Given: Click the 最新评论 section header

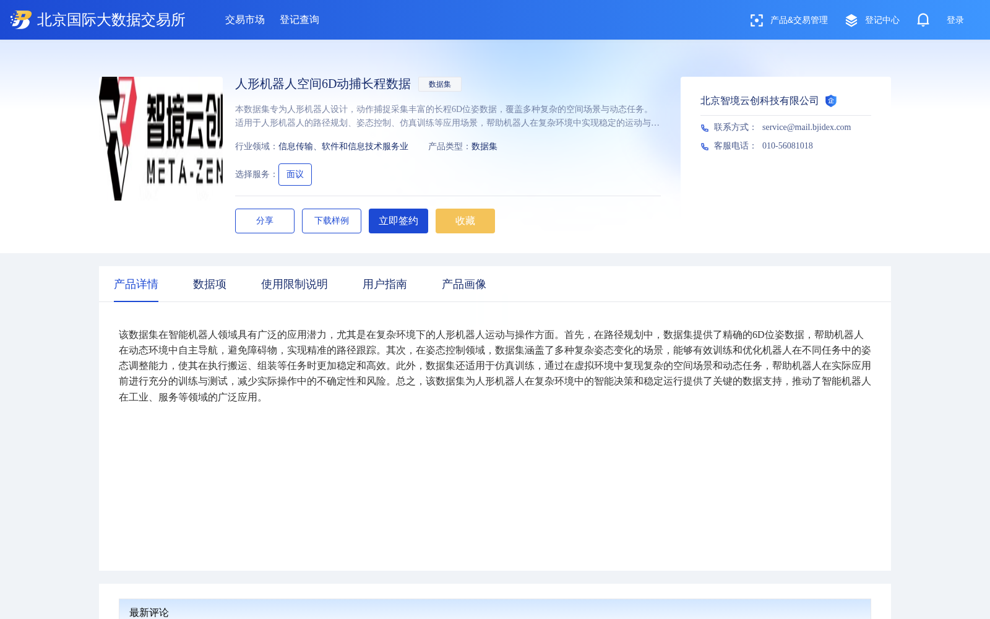Looking at the screenshot, I should (495, 609).
